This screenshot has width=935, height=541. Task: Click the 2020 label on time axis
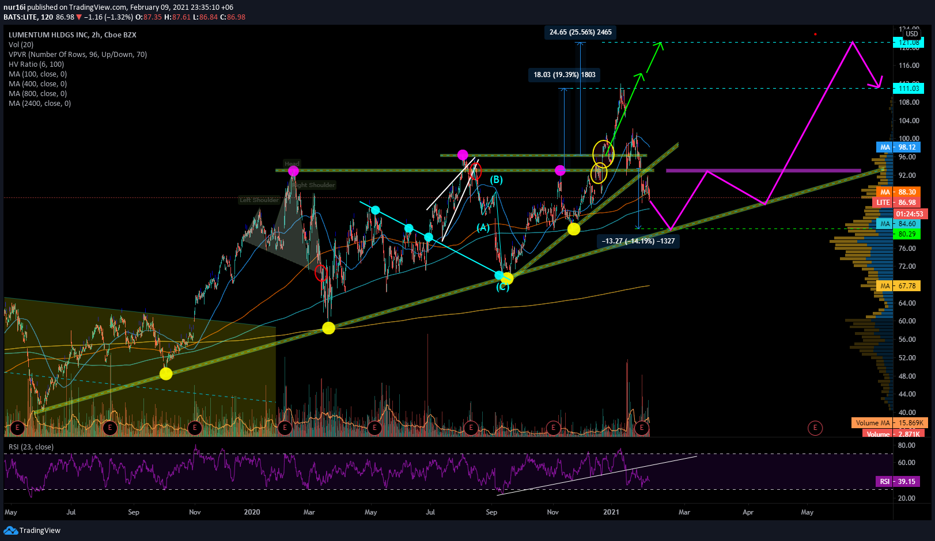click(x=252, y=512)
